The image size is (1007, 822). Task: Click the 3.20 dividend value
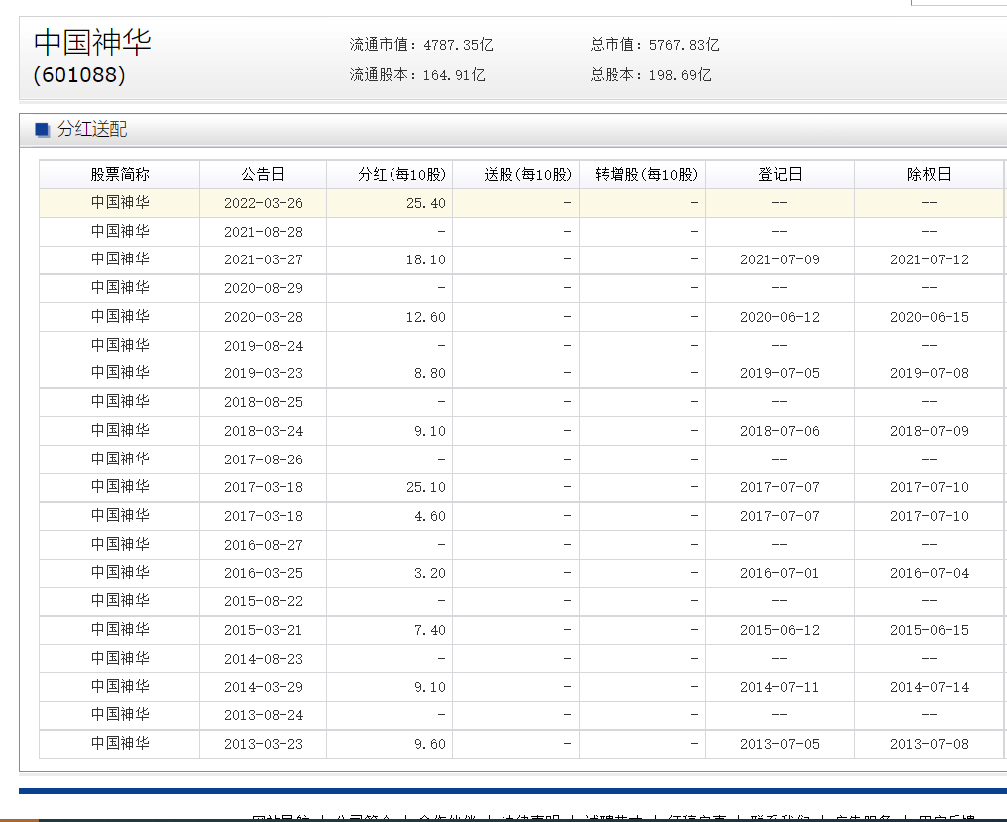429,573
